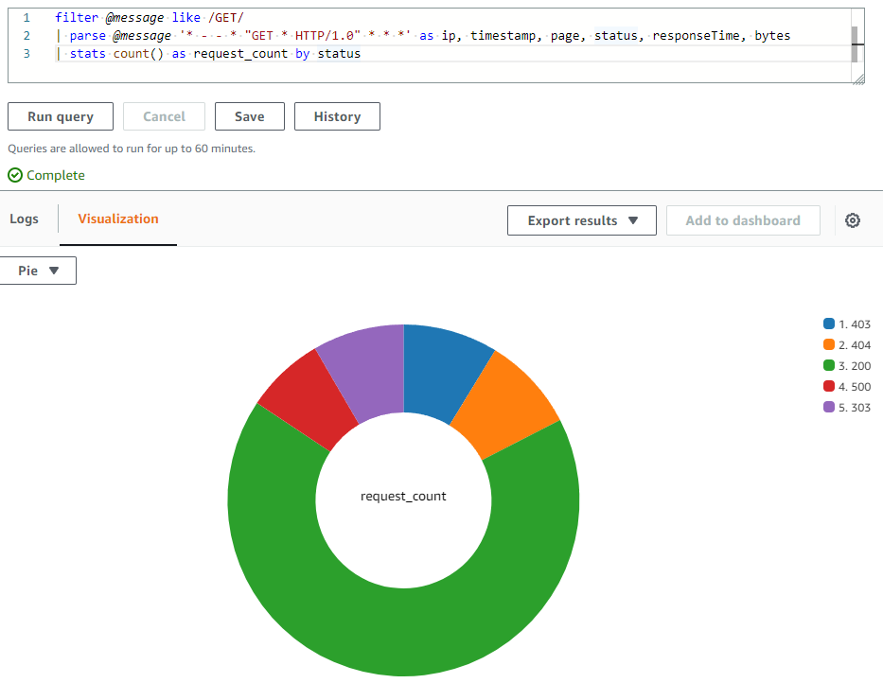The image size is (883, 683).
Task: Click legend label '5. 303'
Action: (855, 408)
